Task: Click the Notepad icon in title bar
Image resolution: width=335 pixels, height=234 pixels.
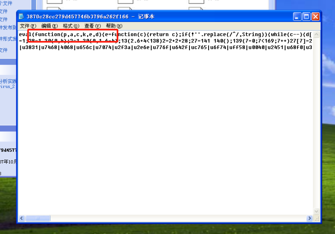Action: (22, 16)
